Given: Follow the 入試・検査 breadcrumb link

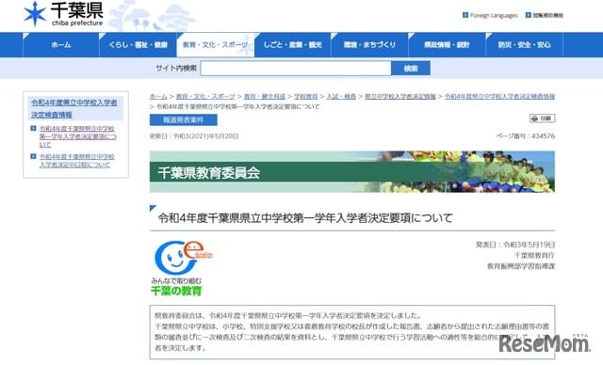Looking at the screenshot, I should click(x=341, y=96).
